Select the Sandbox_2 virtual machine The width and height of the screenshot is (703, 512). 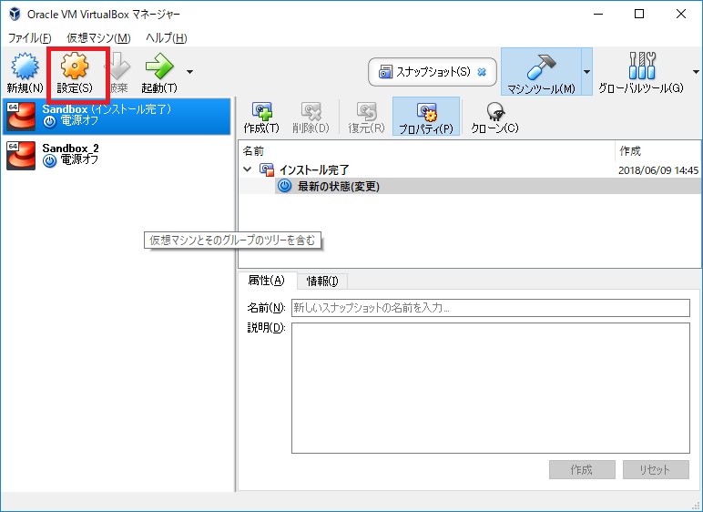[117, 155]
